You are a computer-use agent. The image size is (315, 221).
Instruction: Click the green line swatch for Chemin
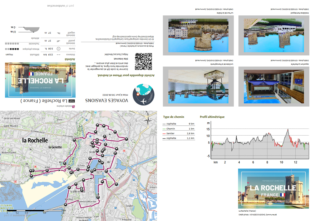pos(164,129)
